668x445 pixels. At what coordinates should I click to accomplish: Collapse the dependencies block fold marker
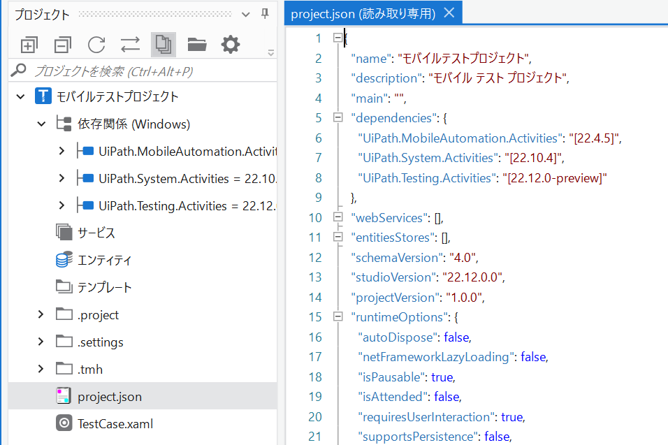(x=337, y=117)
